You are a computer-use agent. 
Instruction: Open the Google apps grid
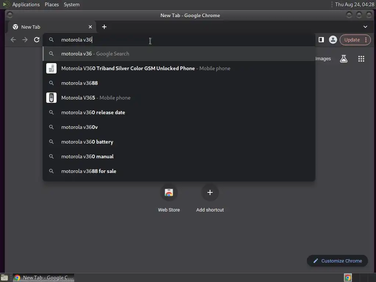(x=361, y=59)
